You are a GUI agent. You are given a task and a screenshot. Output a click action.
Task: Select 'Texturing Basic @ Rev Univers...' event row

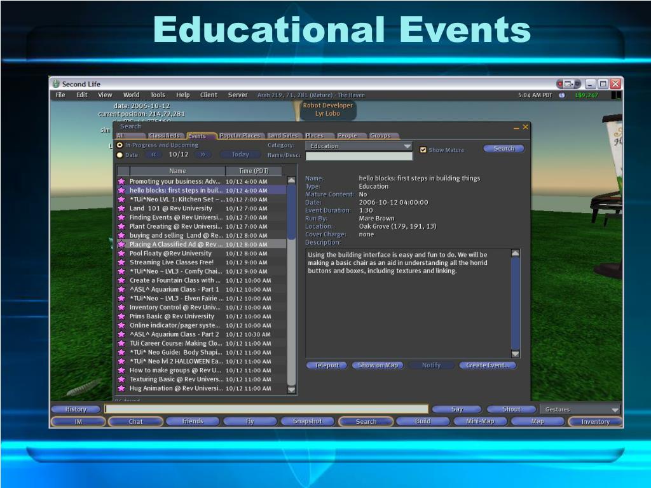pos(202,379)
